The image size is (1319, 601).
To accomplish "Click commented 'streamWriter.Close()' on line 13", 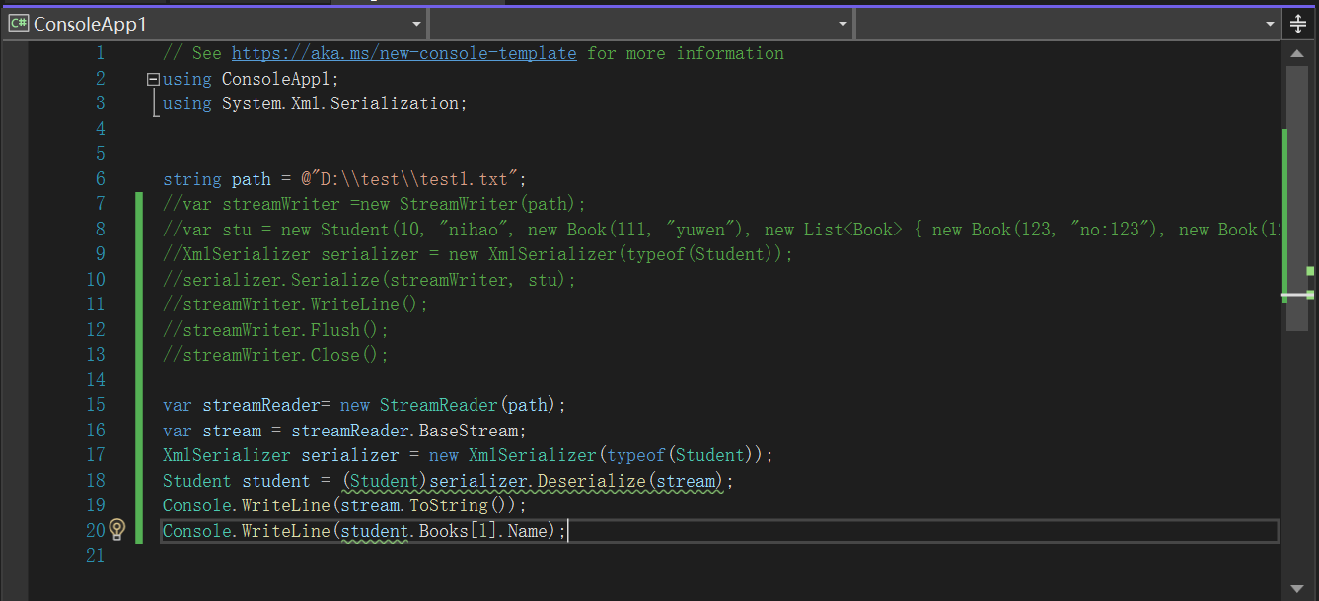I will [x=281, y=355].
